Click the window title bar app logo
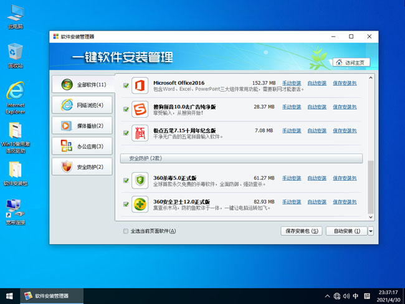This screenshot has width=405, height=304. tap(56, 36)
